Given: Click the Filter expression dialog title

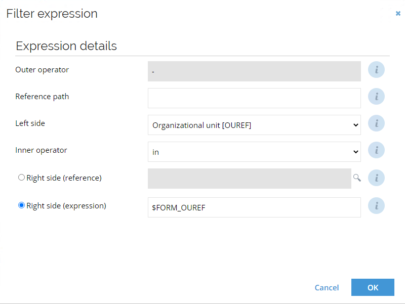Looking at the screenshot, I should point(52,14).
